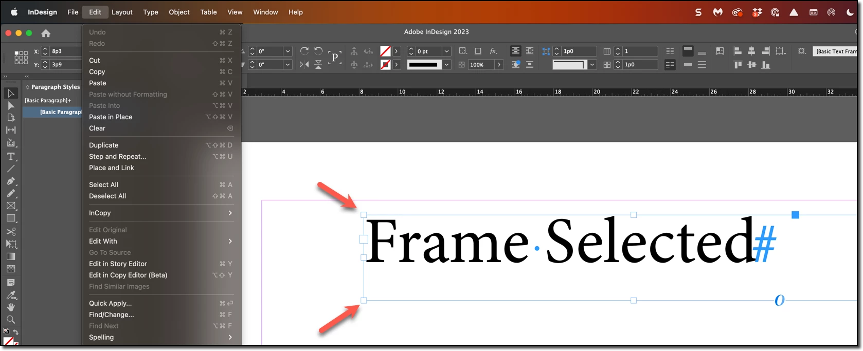Pick the Rectangle Frame tool
Screen dimensions: 863x351
tap(11, 206)
